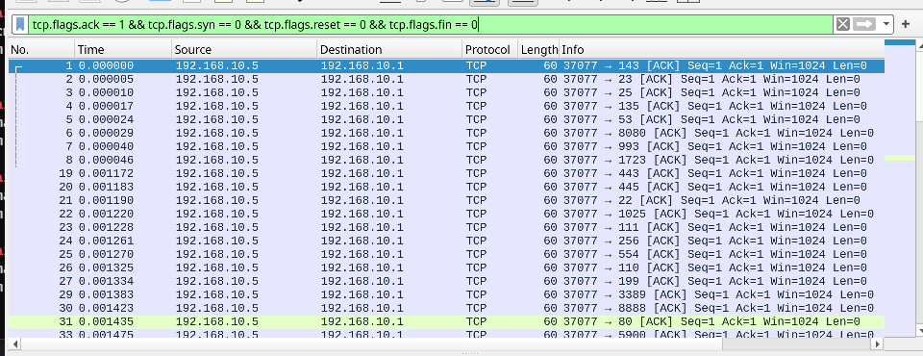Sort by the Time column header
Viewport: 923px width, 356px height.
coord(124,49)
